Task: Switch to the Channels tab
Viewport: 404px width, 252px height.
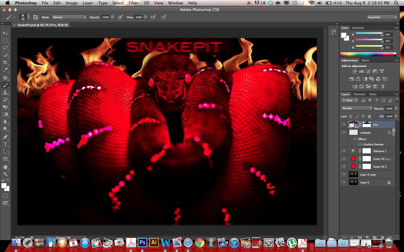Action: pyautogui.click(x=359, y=94)
